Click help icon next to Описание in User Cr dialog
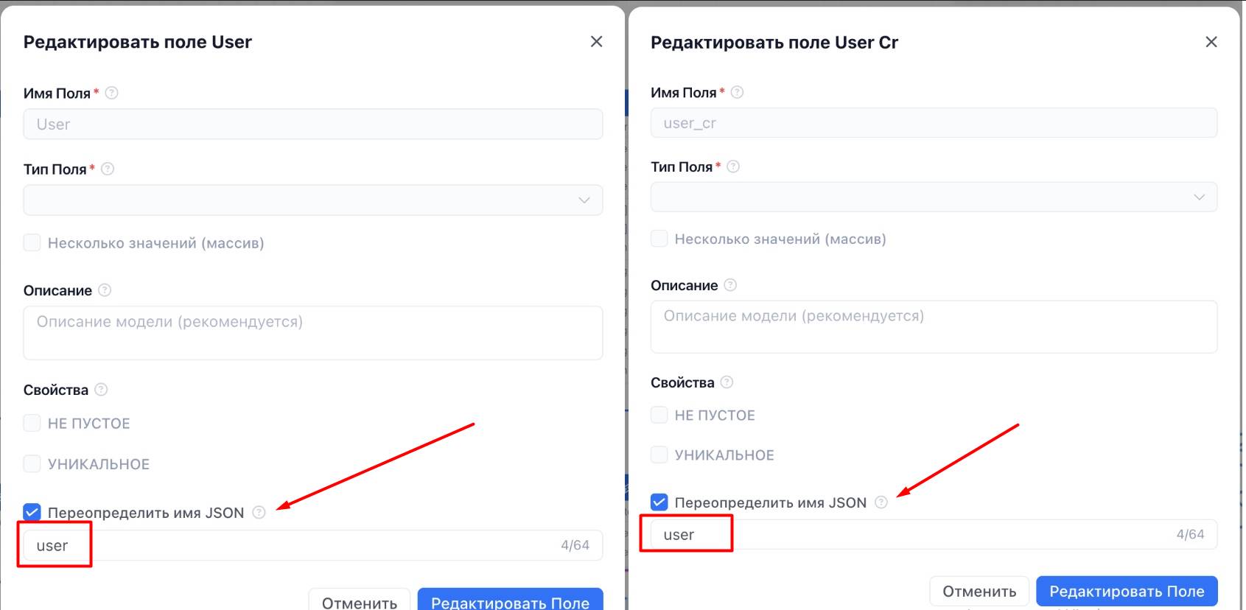The height and width of the screenshot is (610, 1246). click(730, 285)
